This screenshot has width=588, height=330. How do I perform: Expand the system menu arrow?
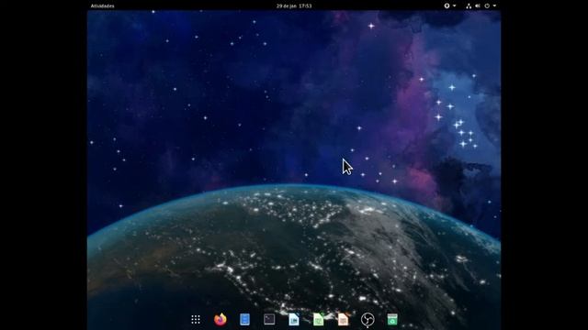point(494,6)
